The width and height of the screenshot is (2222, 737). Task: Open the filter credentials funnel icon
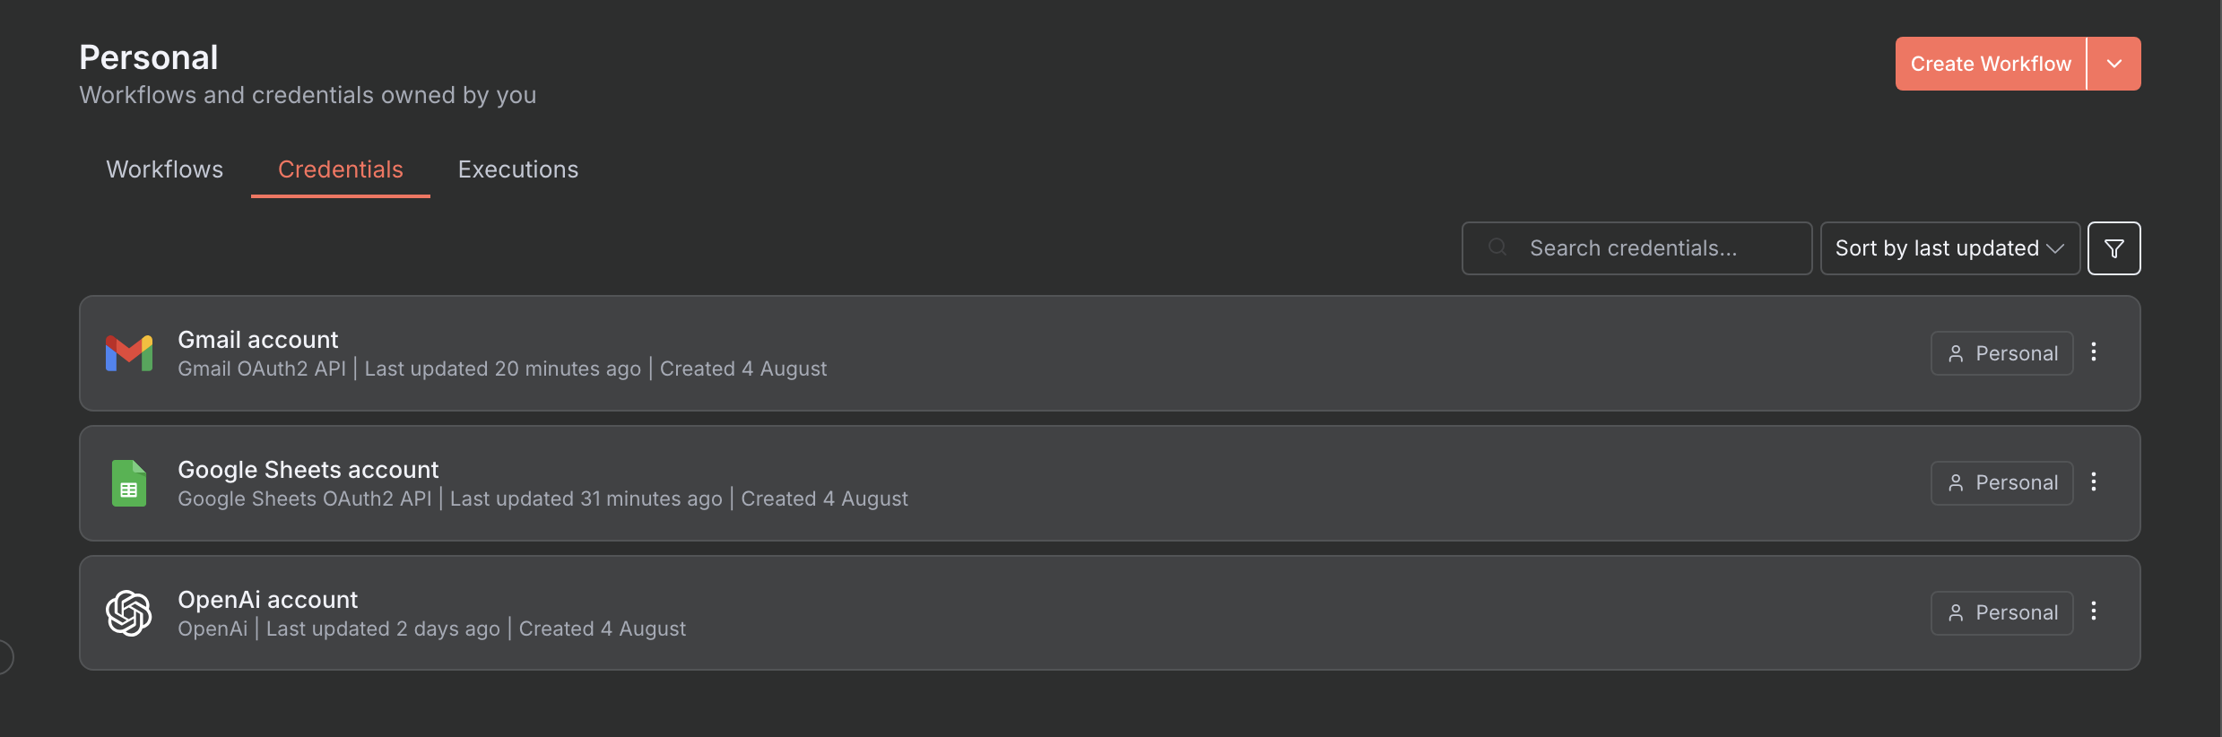2114,248
